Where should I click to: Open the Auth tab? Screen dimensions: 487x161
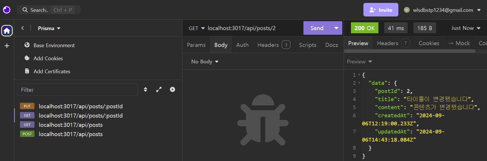[242, 45]
